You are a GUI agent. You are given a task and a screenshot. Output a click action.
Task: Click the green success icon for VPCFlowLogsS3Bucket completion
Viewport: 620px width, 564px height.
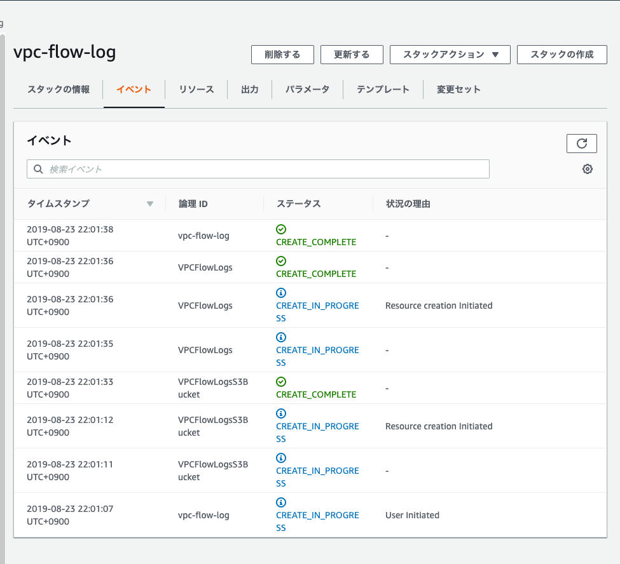(281, 382)
